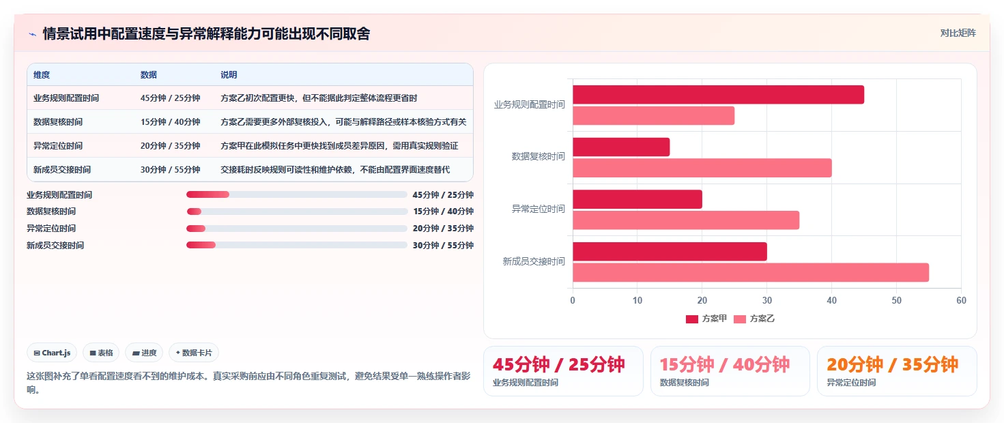Click the 数据 column header
The image size is (1004, 423).
point(149,75)
